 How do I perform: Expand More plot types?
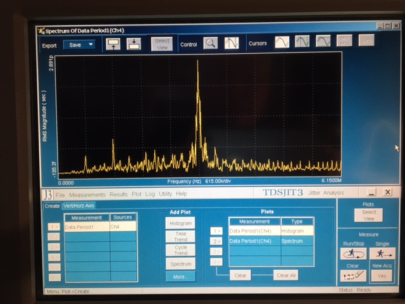pyautogui.click(x=180, y=277)
